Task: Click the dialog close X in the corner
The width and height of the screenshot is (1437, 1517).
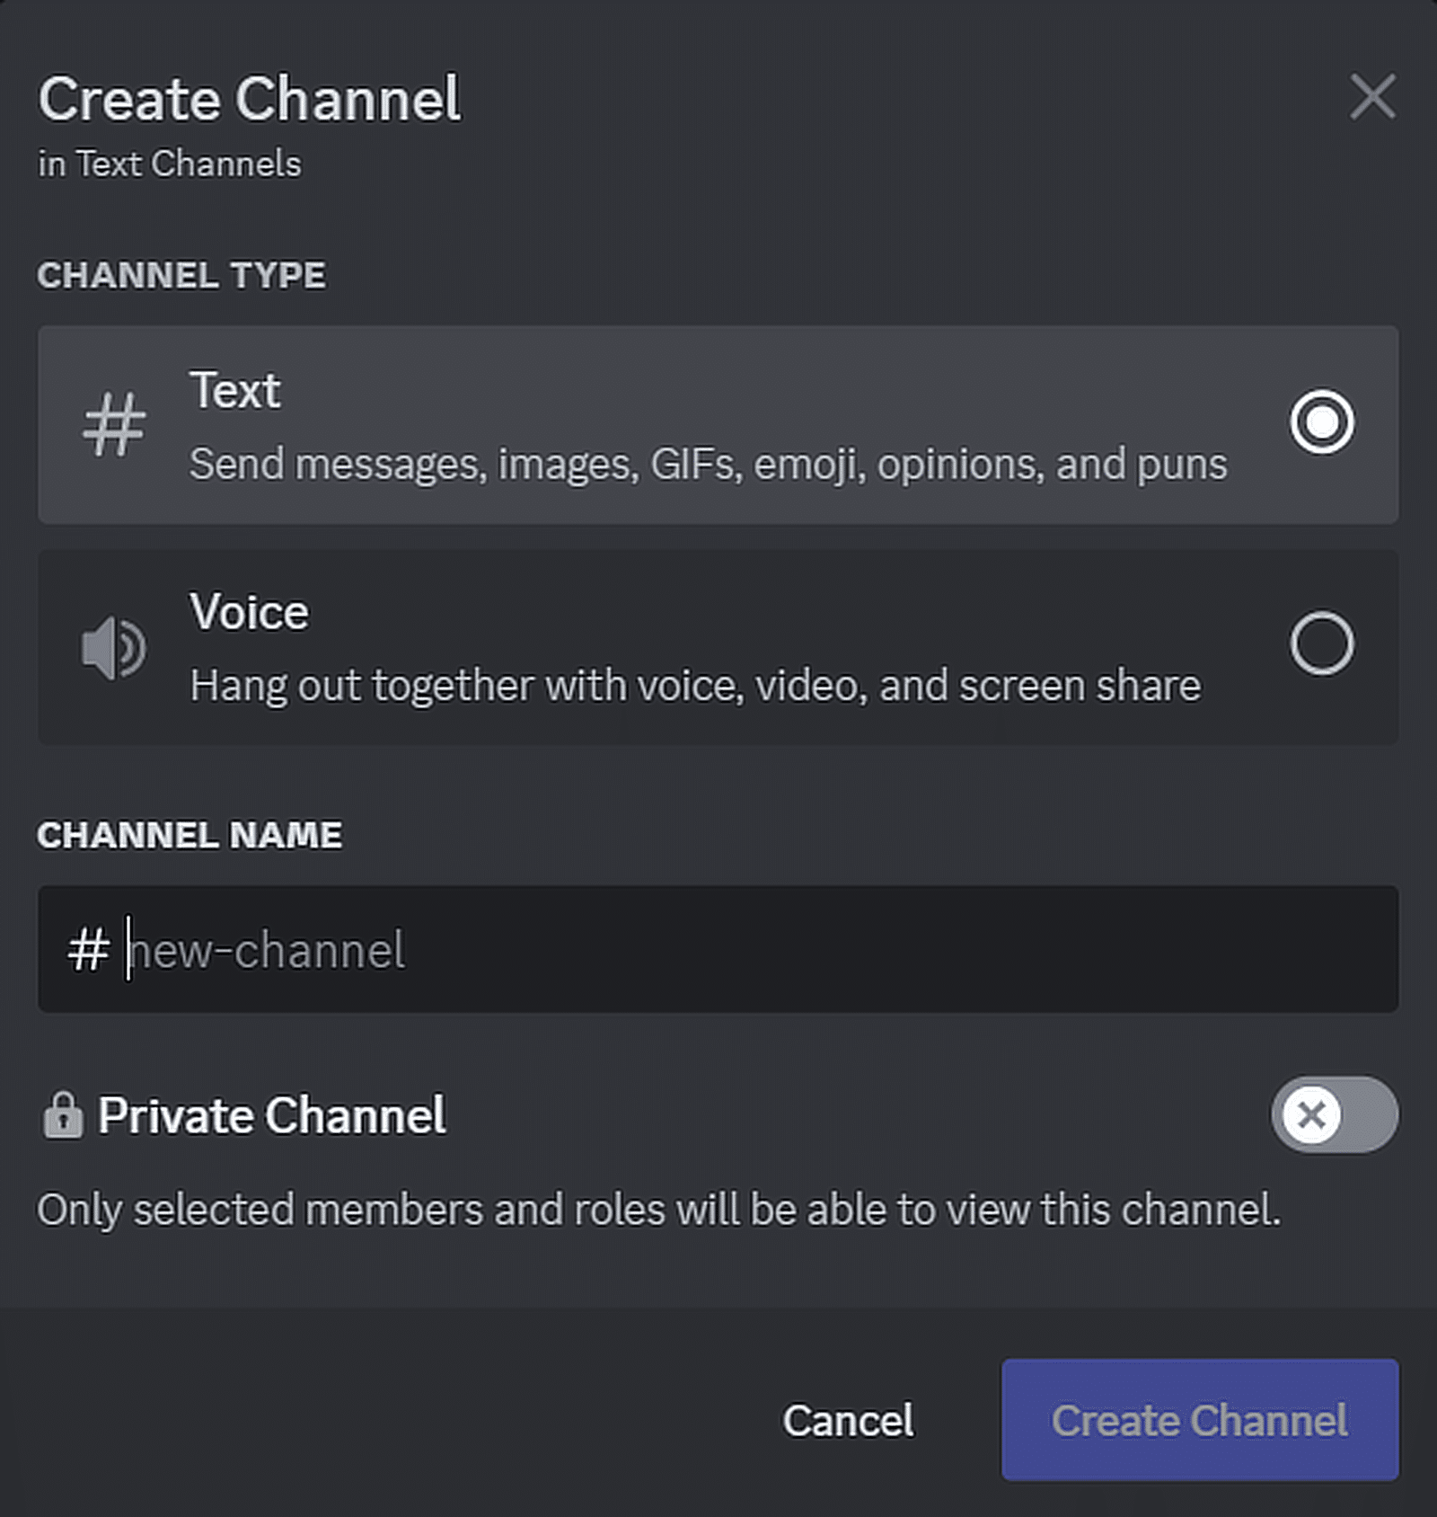Action: coord(1371,98)
